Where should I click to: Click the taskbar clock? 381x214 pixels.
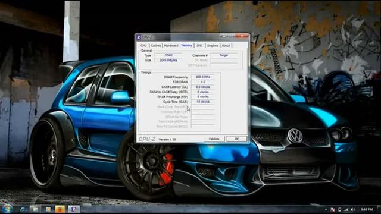(367, 209)
